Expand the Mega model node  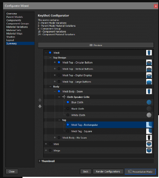(x=46, y=150)
